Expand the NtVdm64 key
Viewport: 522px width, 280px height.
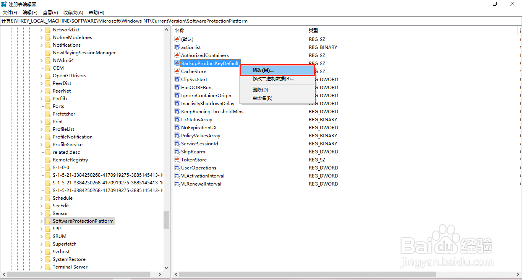point(41,60)
